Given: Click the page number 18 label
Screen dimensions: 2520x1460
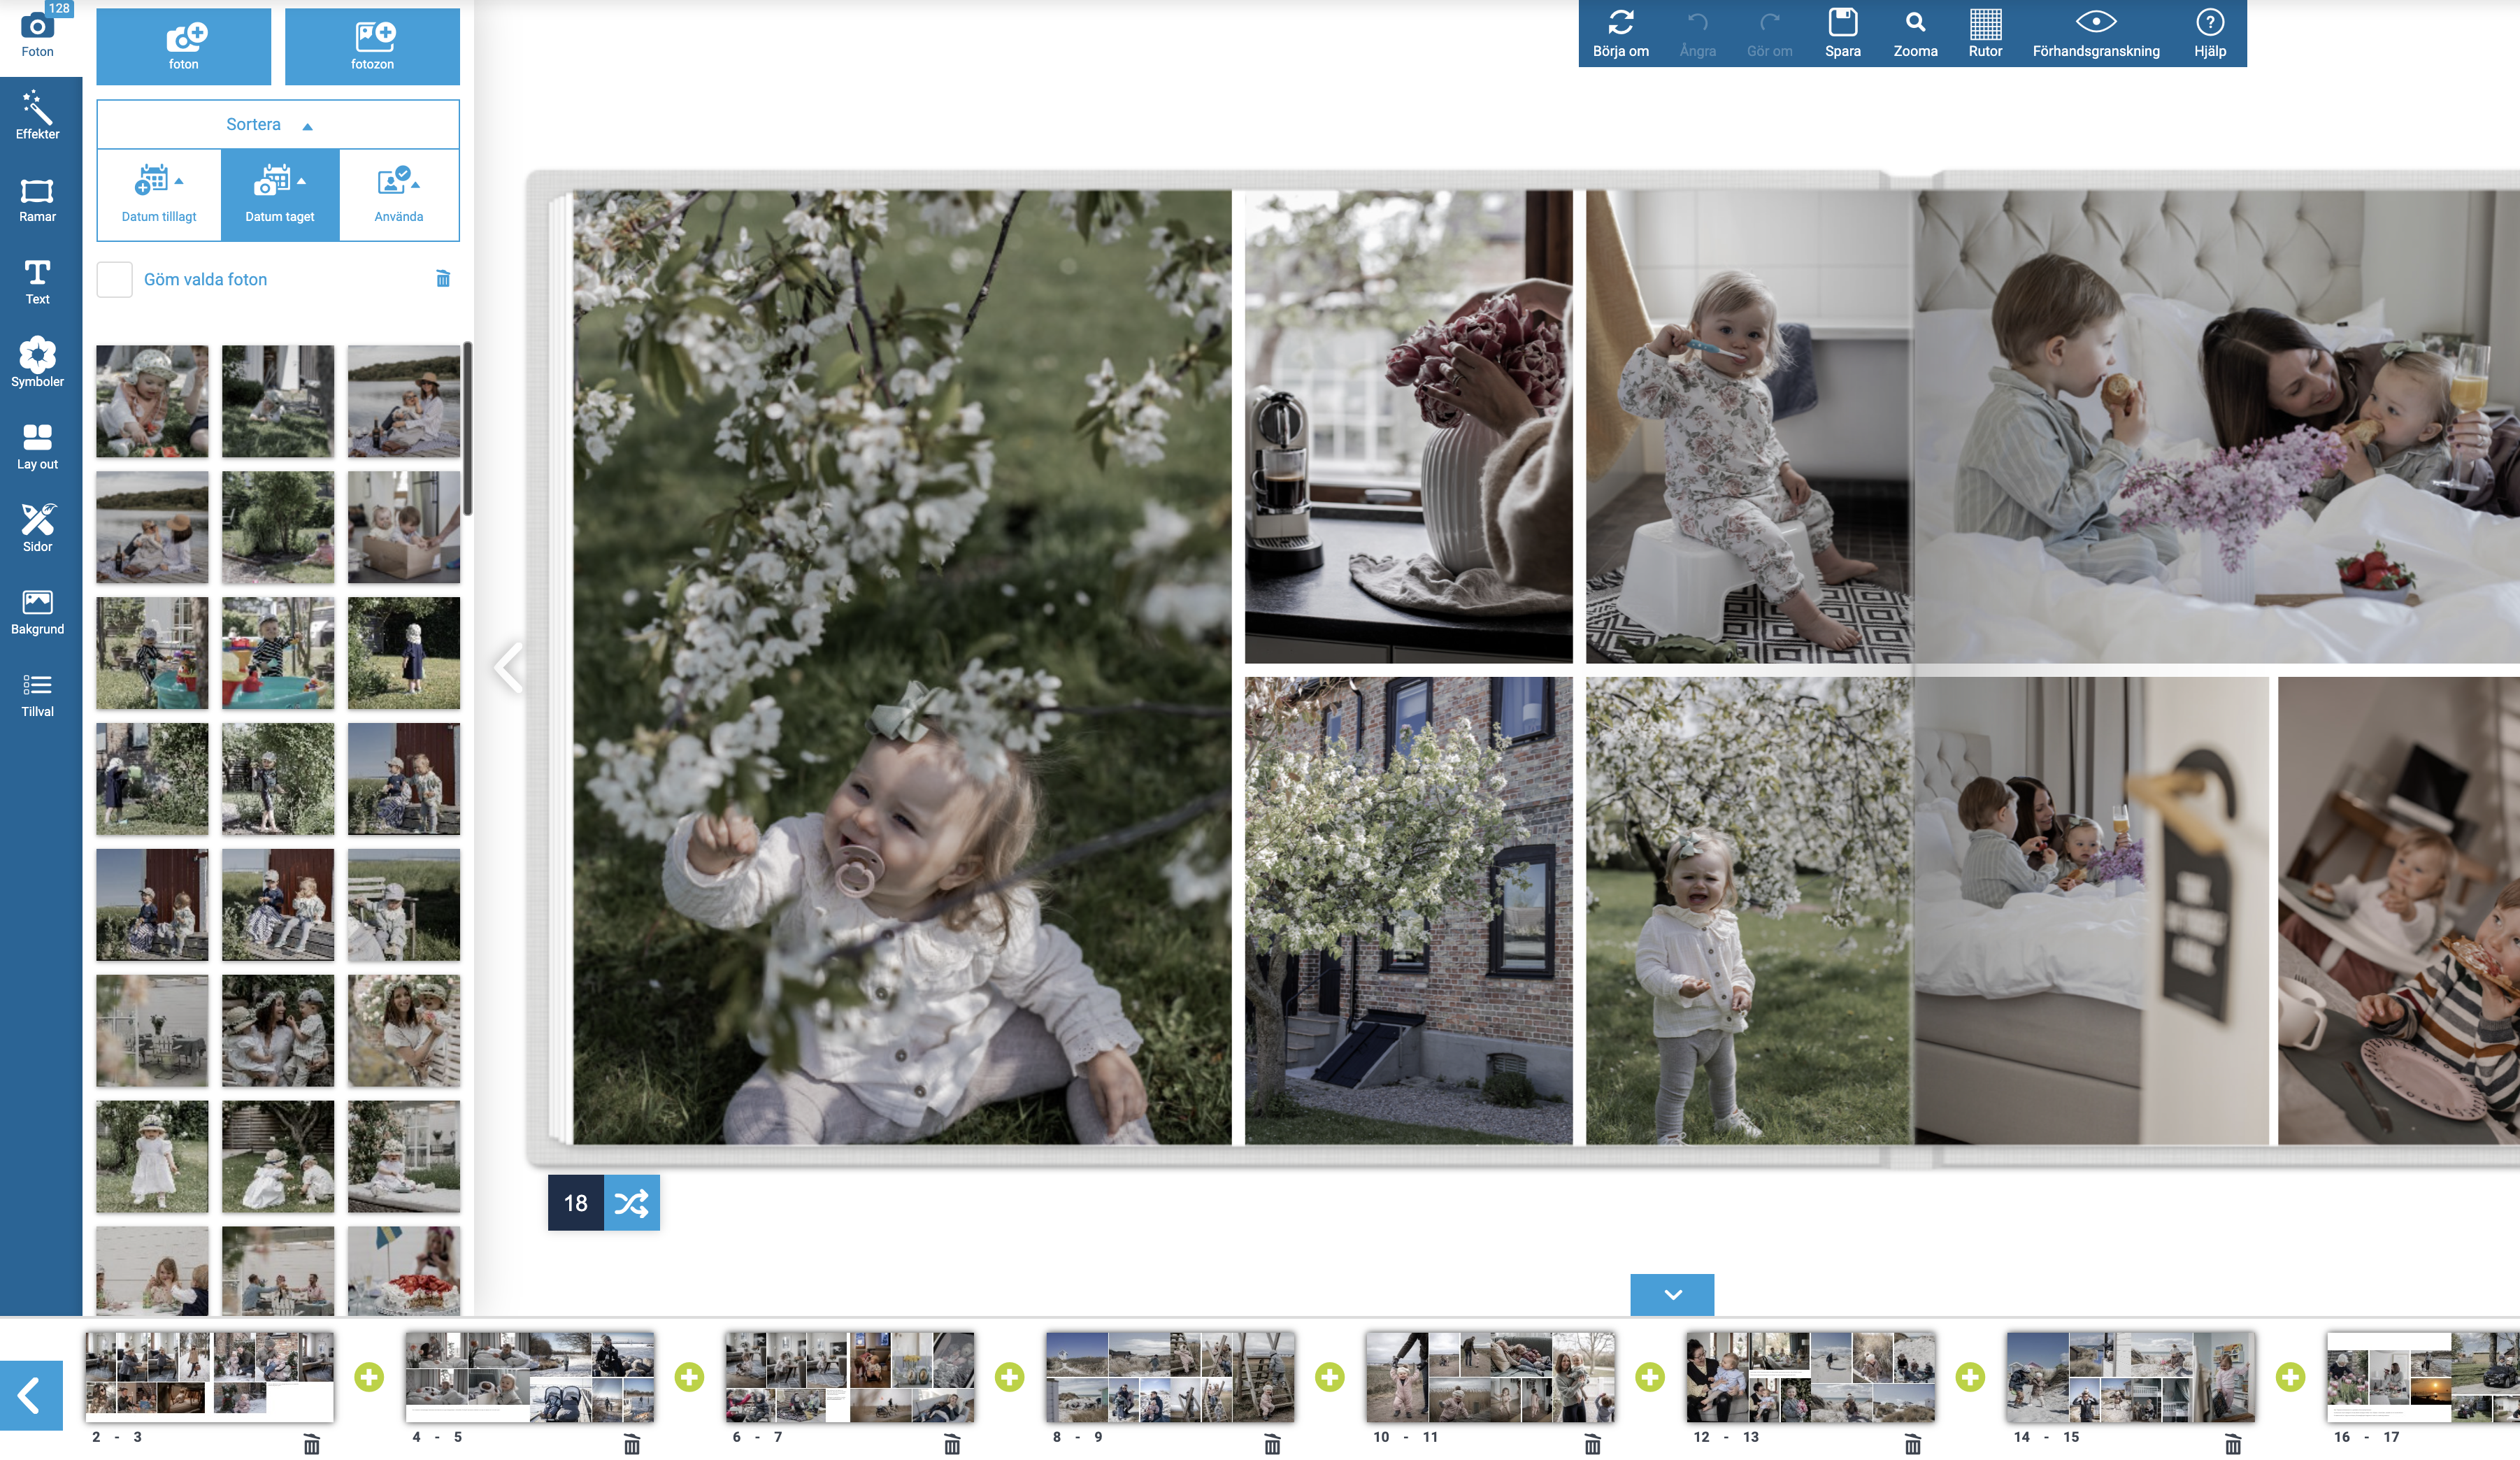Looking at the screenshot, I should tap(576, 1202).
